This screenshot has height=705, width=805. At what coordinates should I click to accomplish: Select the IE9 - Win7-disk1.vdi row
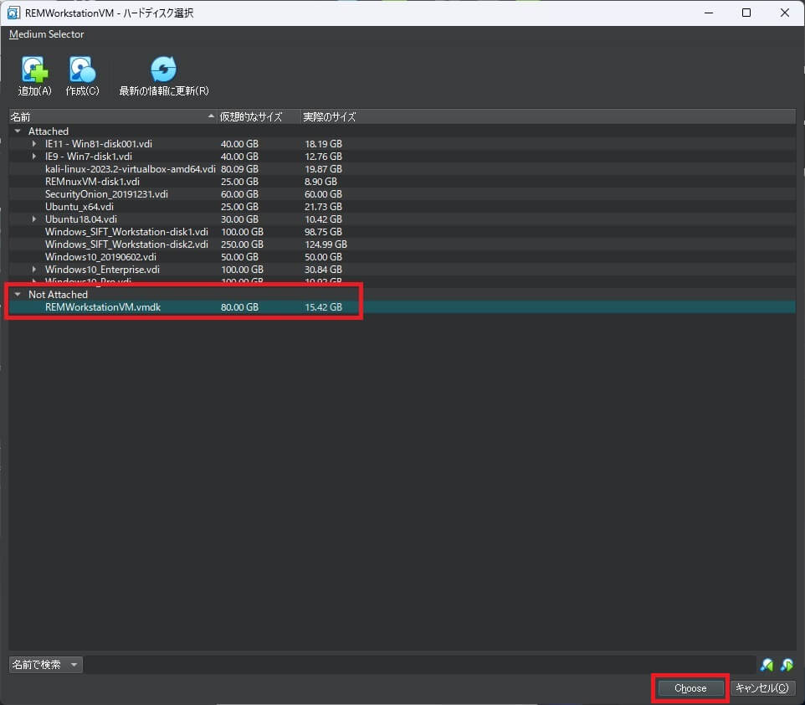[402, 157]
